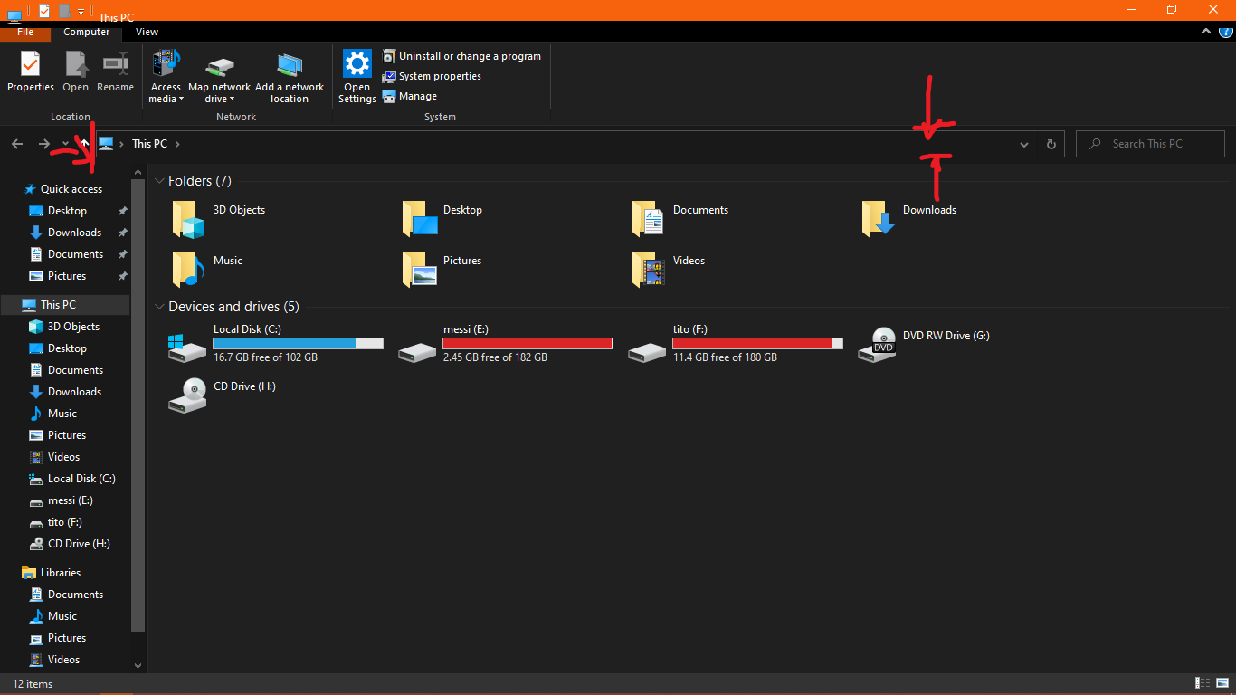Click Map network drive icon
Image resolution: width=1236 pixels, height=695 pixels.
point(219,66)
